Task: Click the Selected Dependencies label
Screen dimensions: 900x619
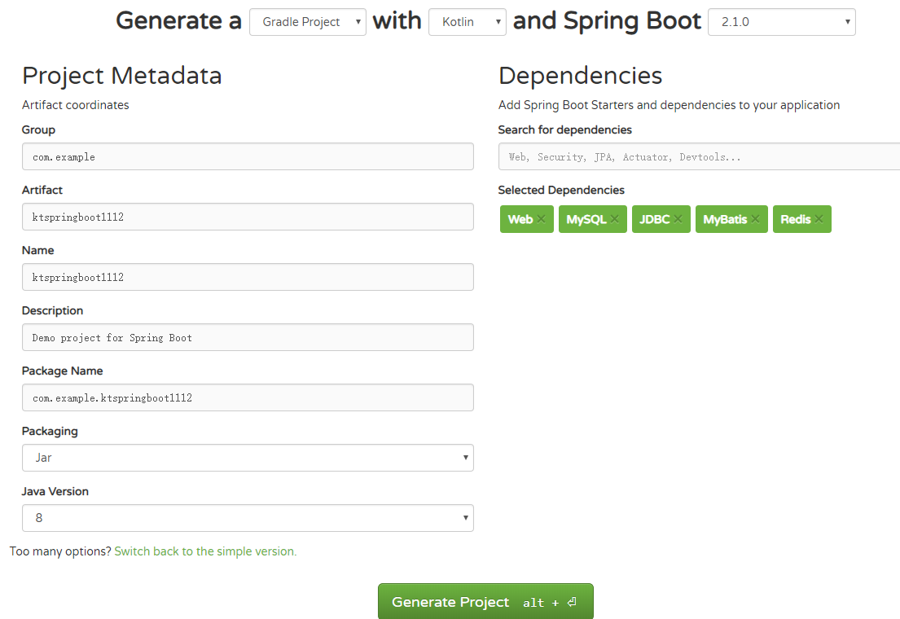Action: click(561, 190)
